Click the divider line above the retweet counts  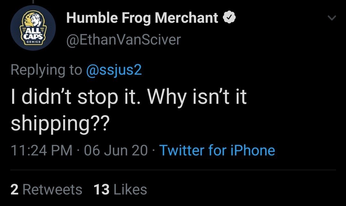coord(173,170)
